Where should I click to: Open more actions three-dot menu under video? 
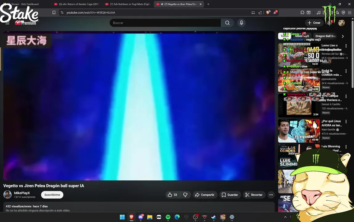pos(271,195)
